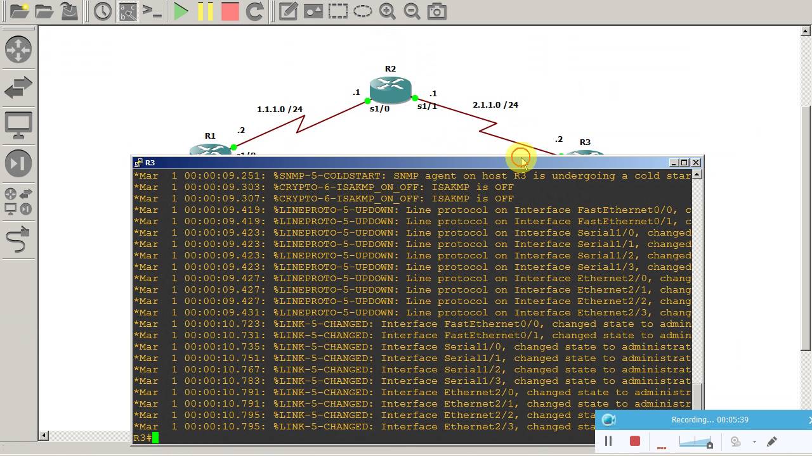
Task: Select the Draw rectangle tool
Action: coord(338,11)
